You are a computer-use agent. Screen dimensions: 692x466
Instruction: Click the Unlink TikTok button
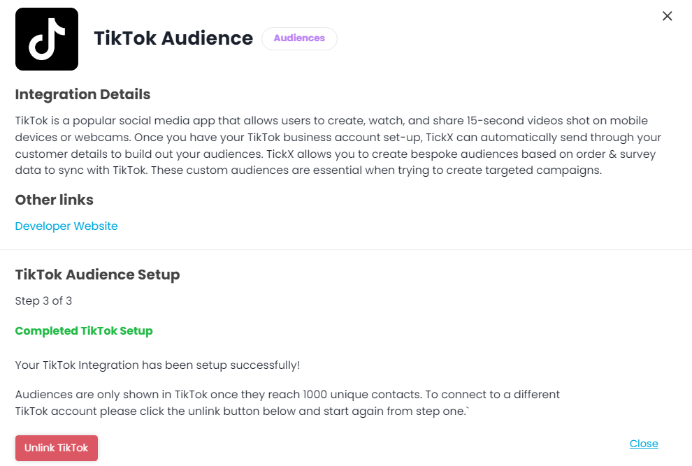tap(56, 448)
